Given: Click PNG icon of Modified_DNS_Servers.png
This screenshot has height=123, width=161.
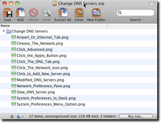Looking at the screenshot, I should coord(14,80).
